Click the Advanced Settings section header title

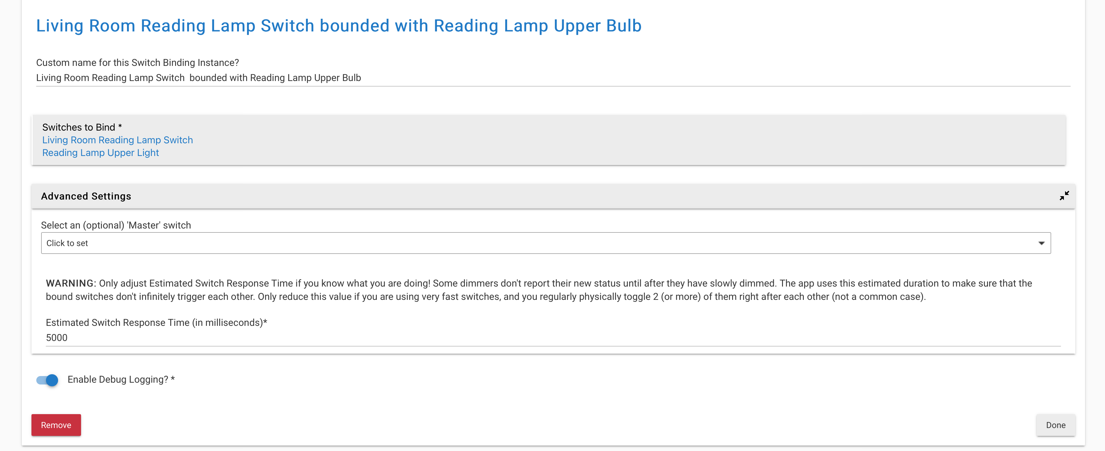tap(86, 196)
